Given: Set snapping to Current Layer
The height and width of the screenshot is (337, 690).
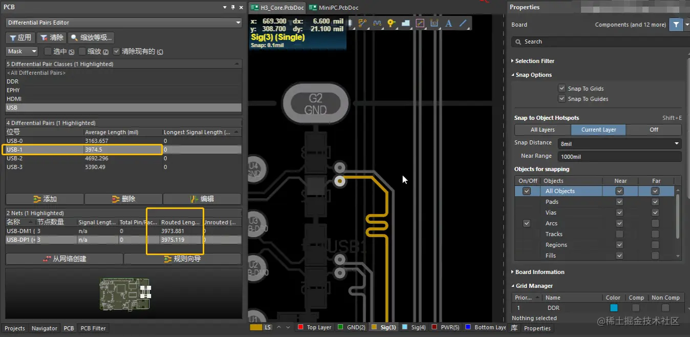Looking at the screenshot, I should pyautogui.click(x=598, y=130).
